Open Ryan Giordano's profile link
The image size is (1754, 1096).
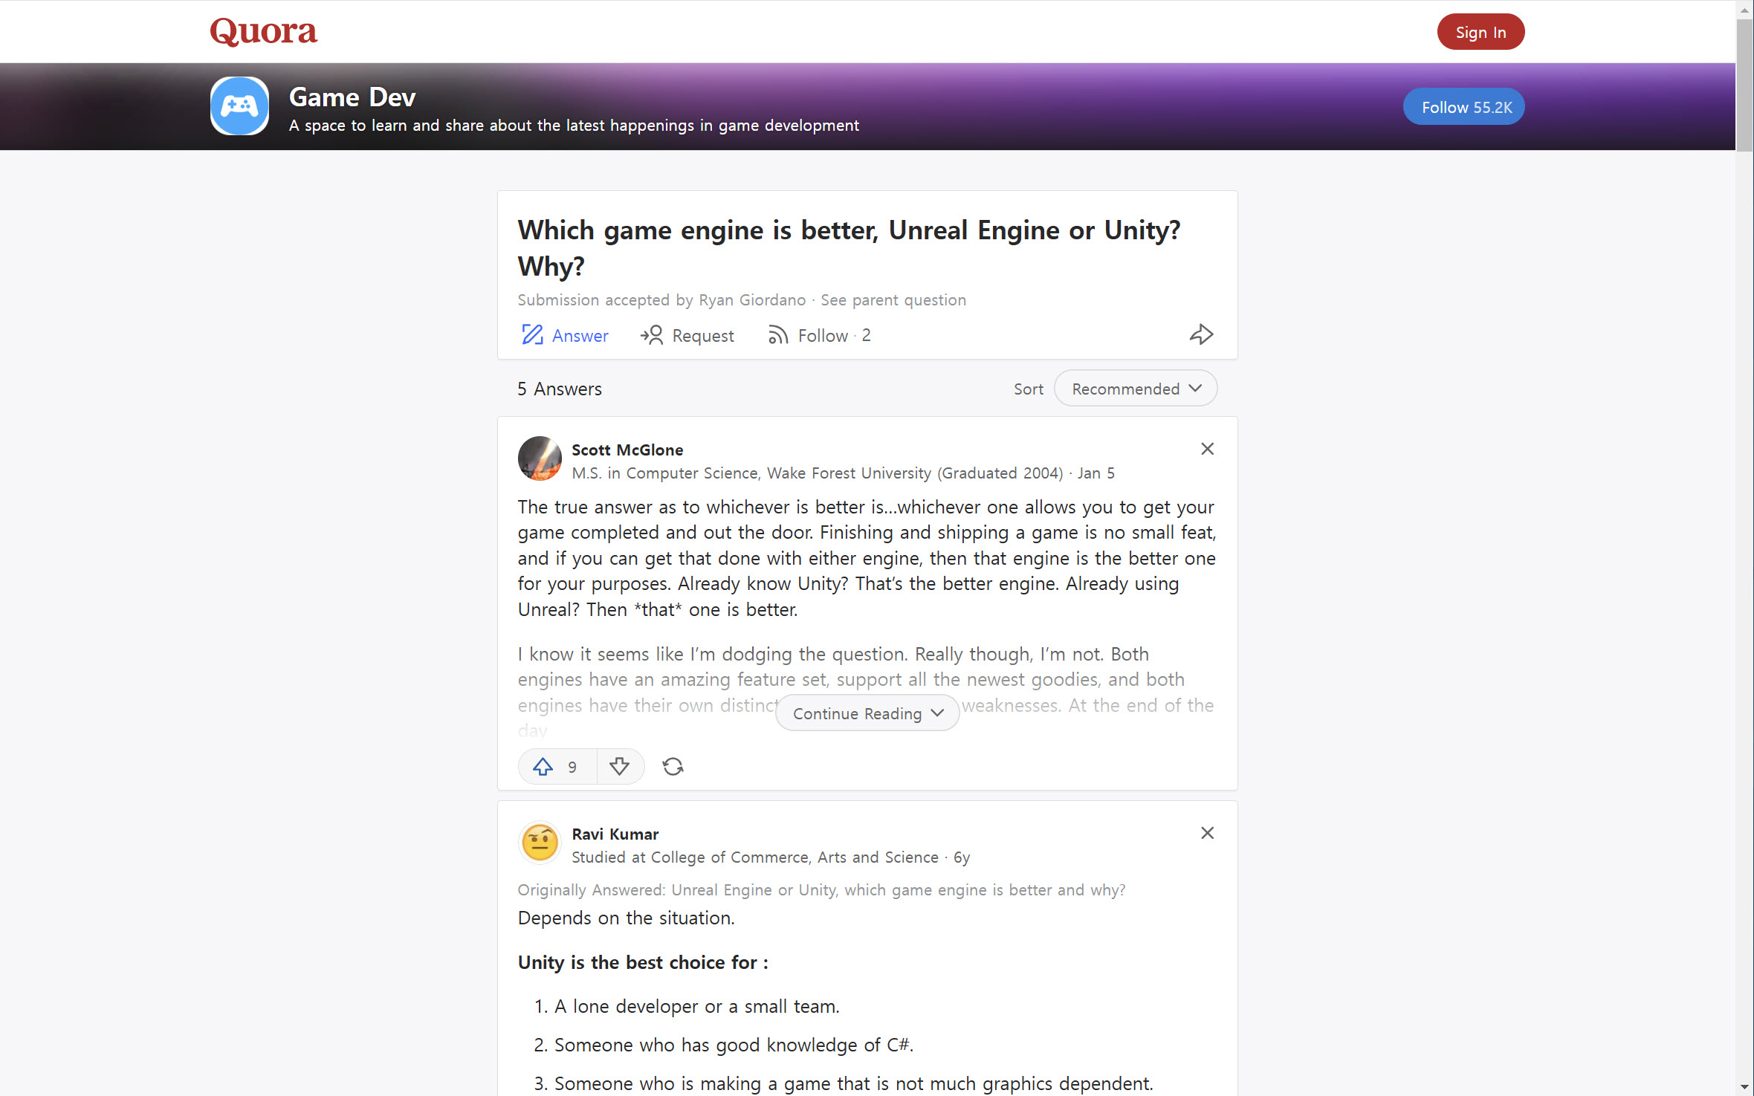[751, 300]
